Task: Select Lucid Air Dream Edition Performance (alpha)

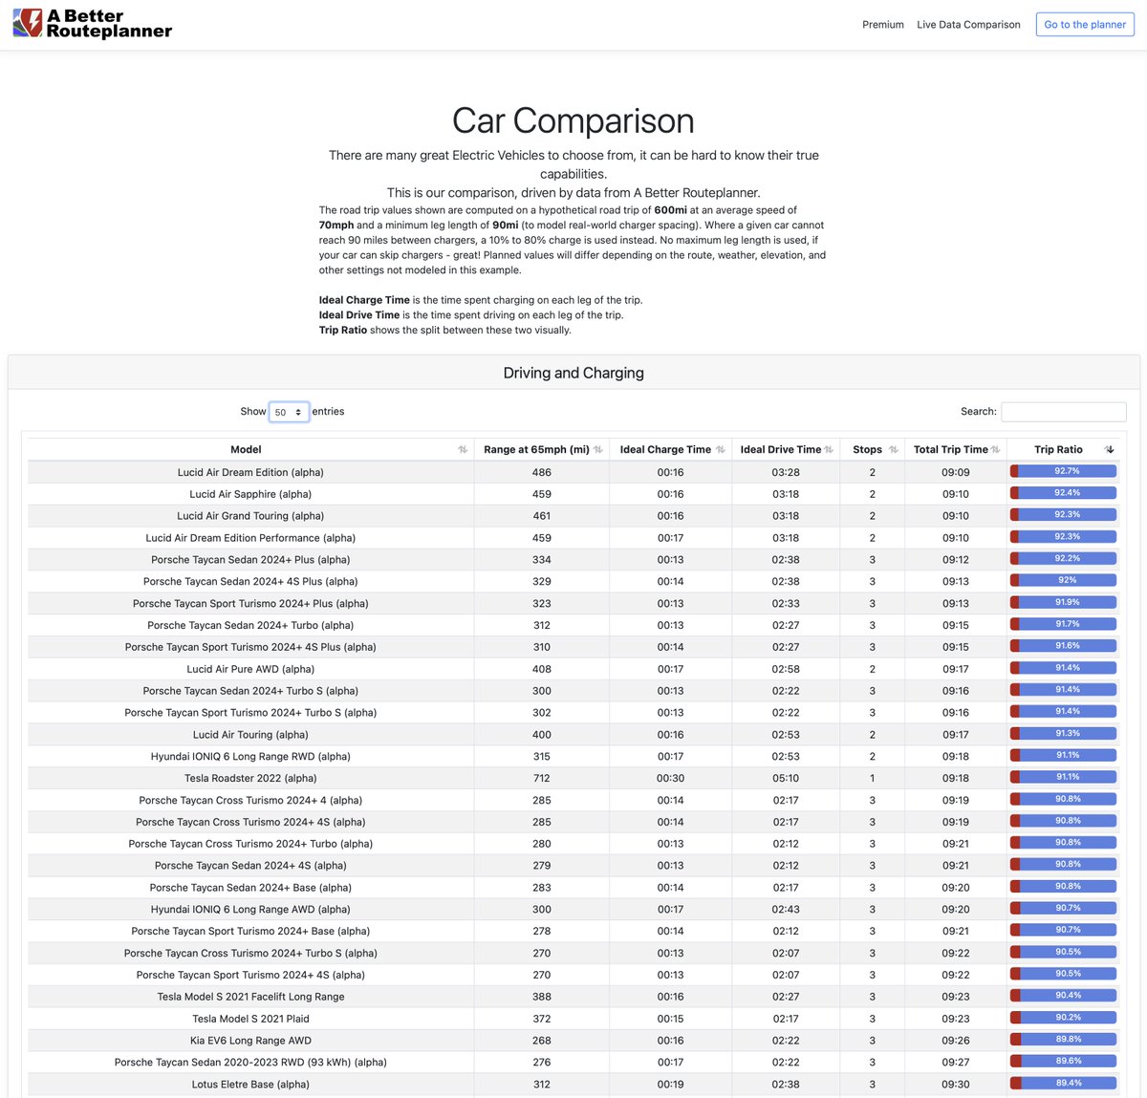Action: click(x=573, y=538)
